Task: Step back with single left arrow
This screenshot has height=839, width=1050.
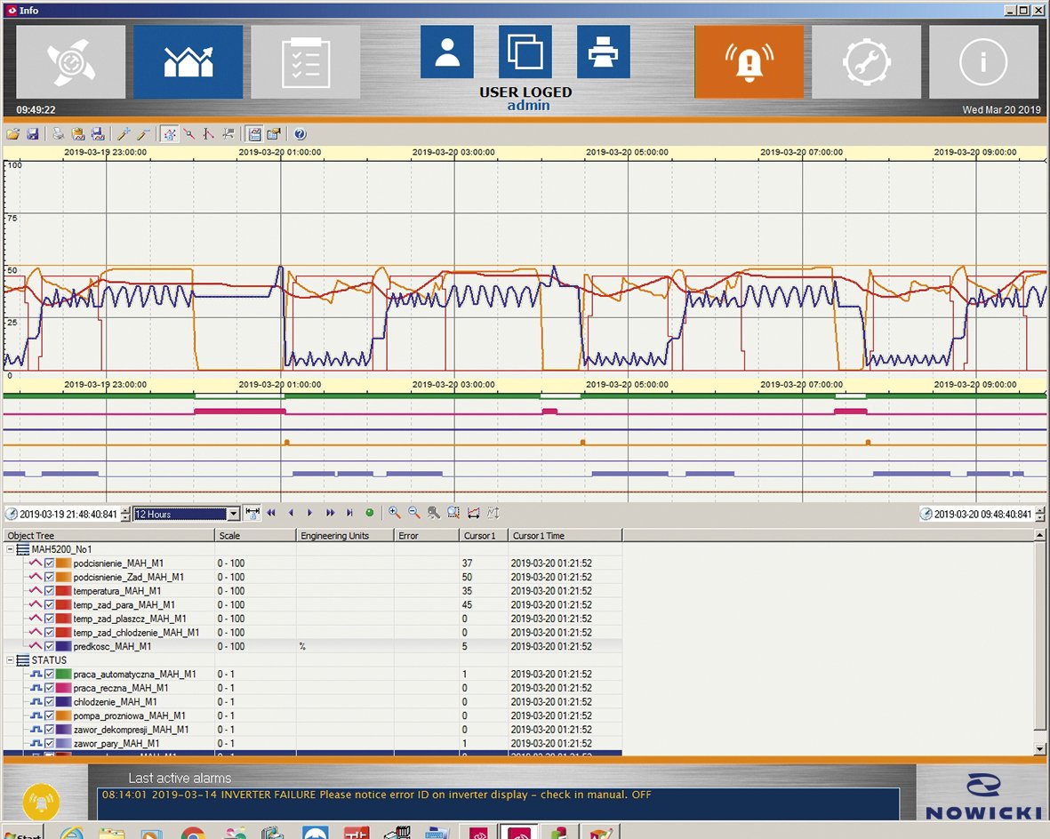Action: 291,513
